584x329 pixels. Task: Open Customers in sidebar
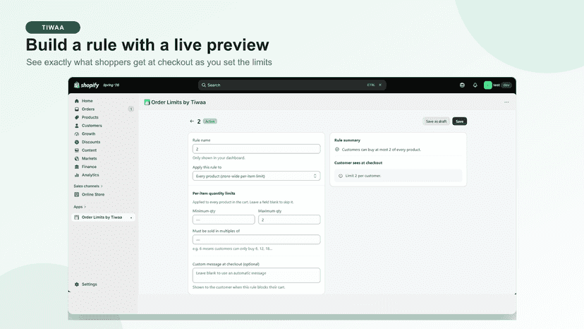click(x=92, y=126)
